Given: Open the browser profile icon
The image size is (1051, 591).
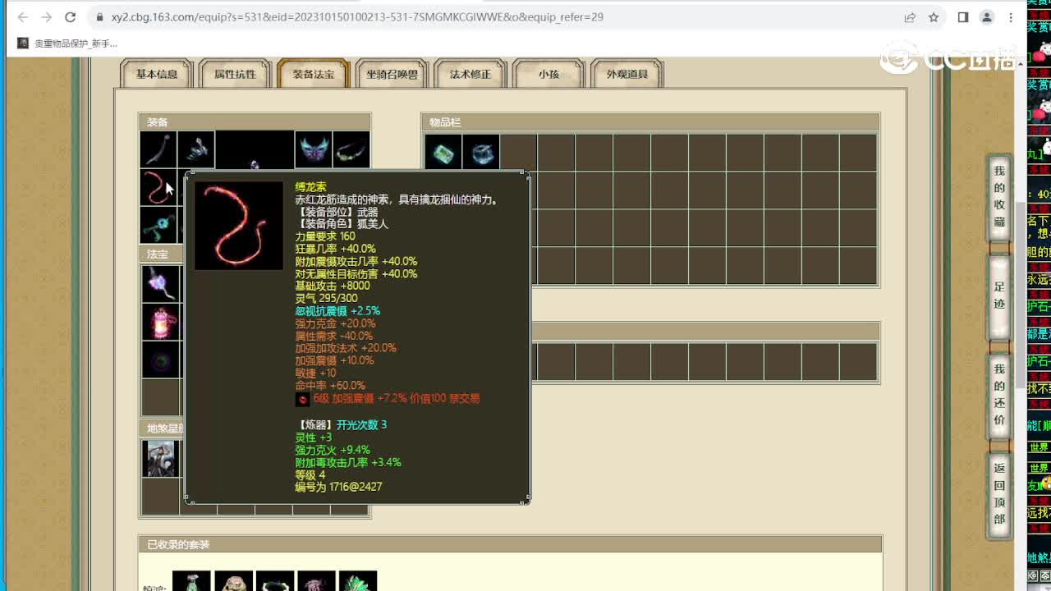Looking at the screenshot, I should (987, 17).
